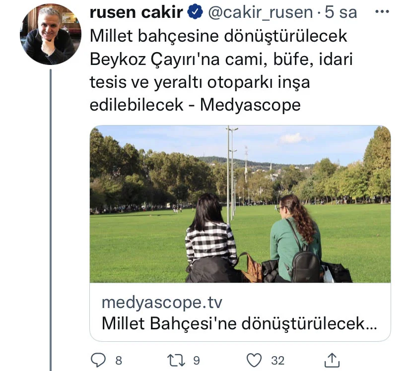Open the comment thread via speech bubble icon

tap(97, 358)
